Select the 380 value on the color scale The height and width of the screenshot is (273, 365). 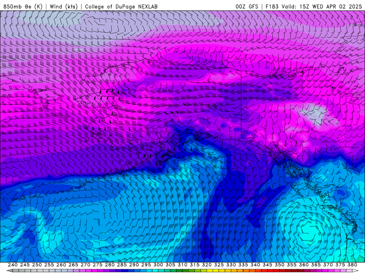352,265
